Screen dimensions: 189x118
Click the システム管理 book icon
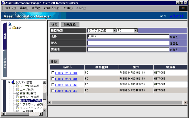point(13,82)
